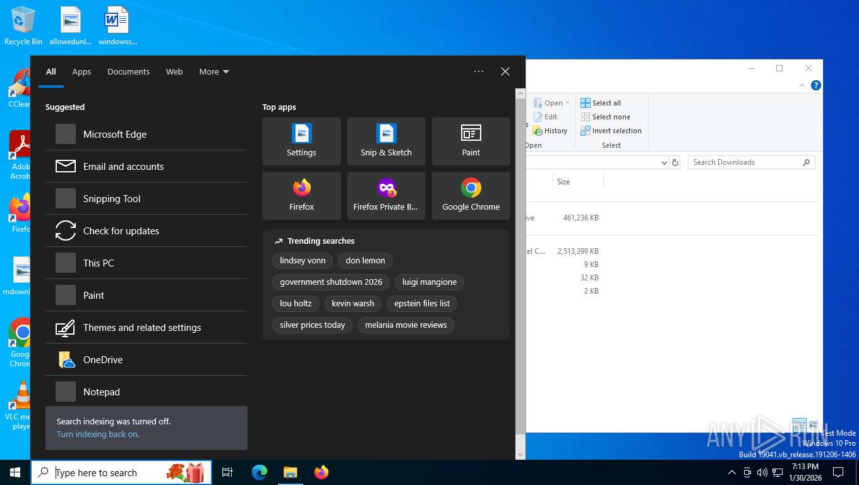Image resolution: width=859 pixels, height=485 pixels.
Task: Search trending topic epstein files list
Action: 422,303
